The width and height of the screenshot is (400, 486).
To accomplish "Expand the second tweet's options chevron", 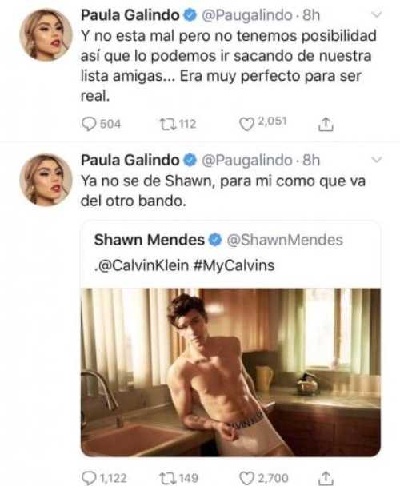I will coord(377,160).
